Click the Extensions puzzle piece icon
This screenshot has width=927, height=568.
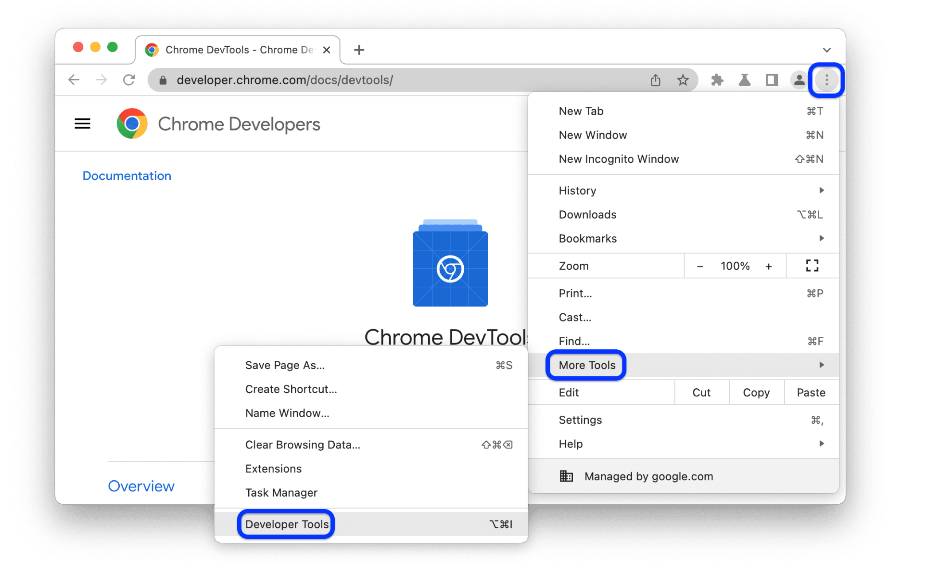pyautogui.click(x=717, y=80)
